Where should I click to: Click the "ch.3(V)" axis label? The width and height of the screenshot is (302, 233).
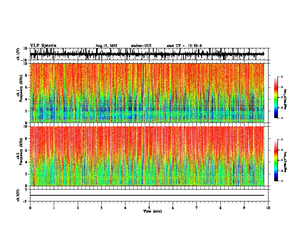pos(18,195)
